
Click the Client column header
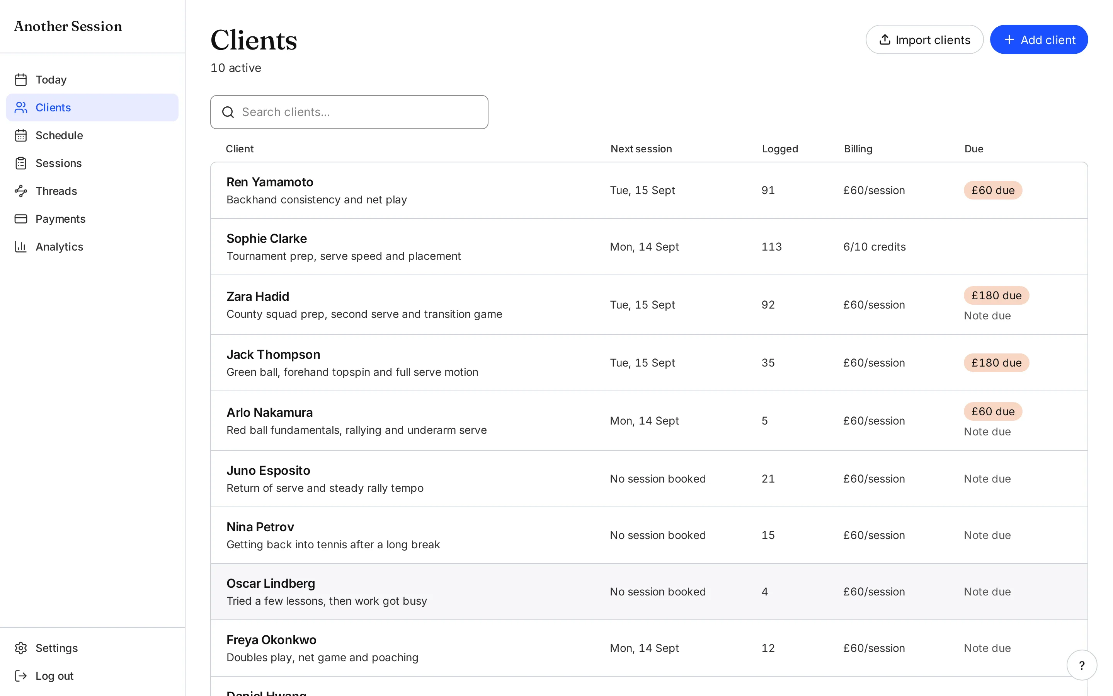[240, 149]
